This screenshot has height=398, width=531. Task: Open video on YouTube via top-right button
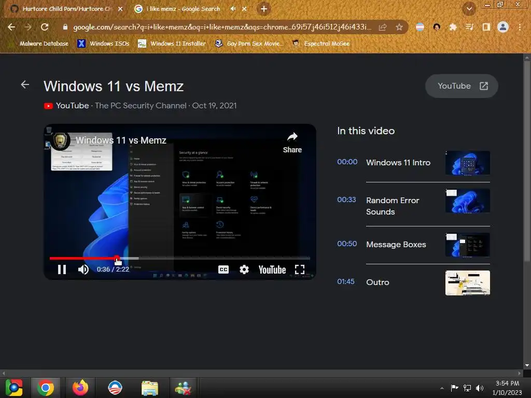point(462,86)
